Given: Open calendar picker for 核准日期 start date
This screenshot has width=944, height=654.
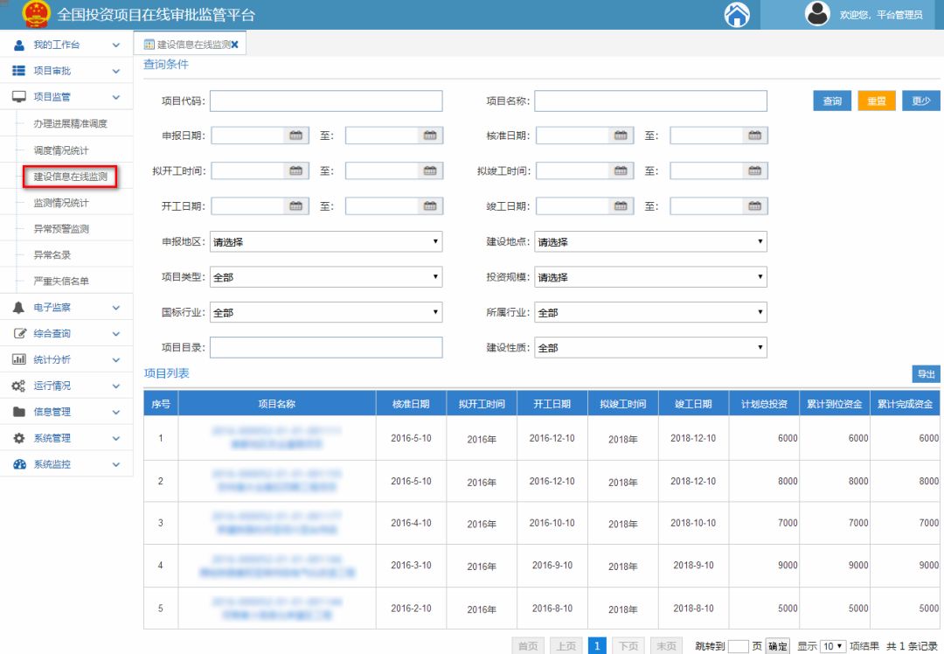Looking at the screenshot, I should click(x=621, y=136).
